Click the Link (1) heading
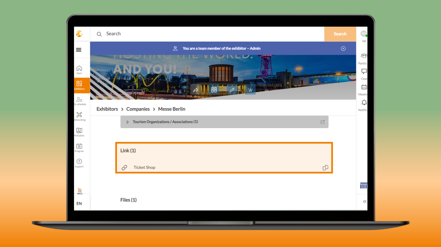This screenshot has height=247, width=441. click(x=128, y=151)
